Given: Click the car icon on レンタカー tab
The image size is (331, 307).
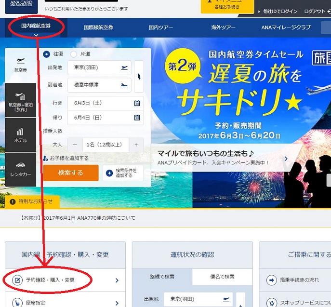Looking at the screenshot, I should click(x=20, y=165).
